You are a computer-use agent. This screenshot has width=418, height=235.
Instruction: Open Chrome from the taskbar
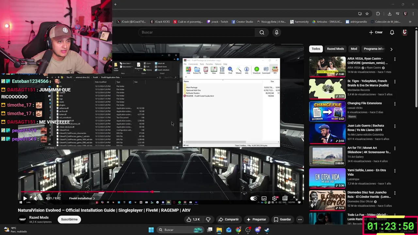238,230
